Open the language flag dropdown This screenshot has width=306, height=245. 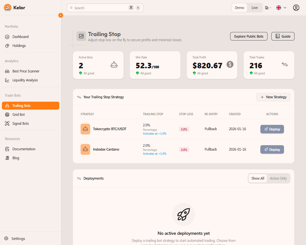281,8
